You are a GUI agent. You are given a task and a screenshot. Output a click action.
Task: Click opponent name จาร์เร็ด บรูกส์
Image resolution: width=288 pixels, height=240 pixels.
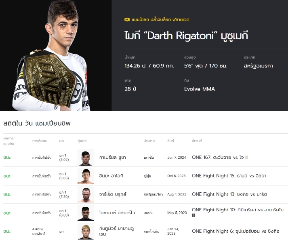pos(113,194)
